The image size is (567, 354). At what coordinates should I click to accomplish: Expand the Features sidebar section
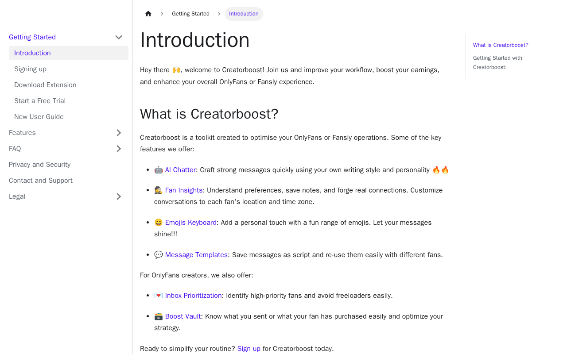coord(119,133)
